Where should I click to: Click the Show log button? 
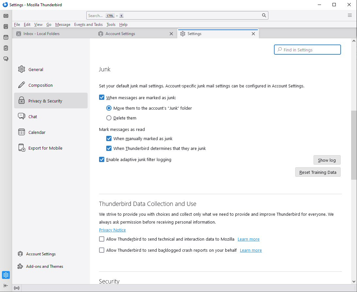327,160
